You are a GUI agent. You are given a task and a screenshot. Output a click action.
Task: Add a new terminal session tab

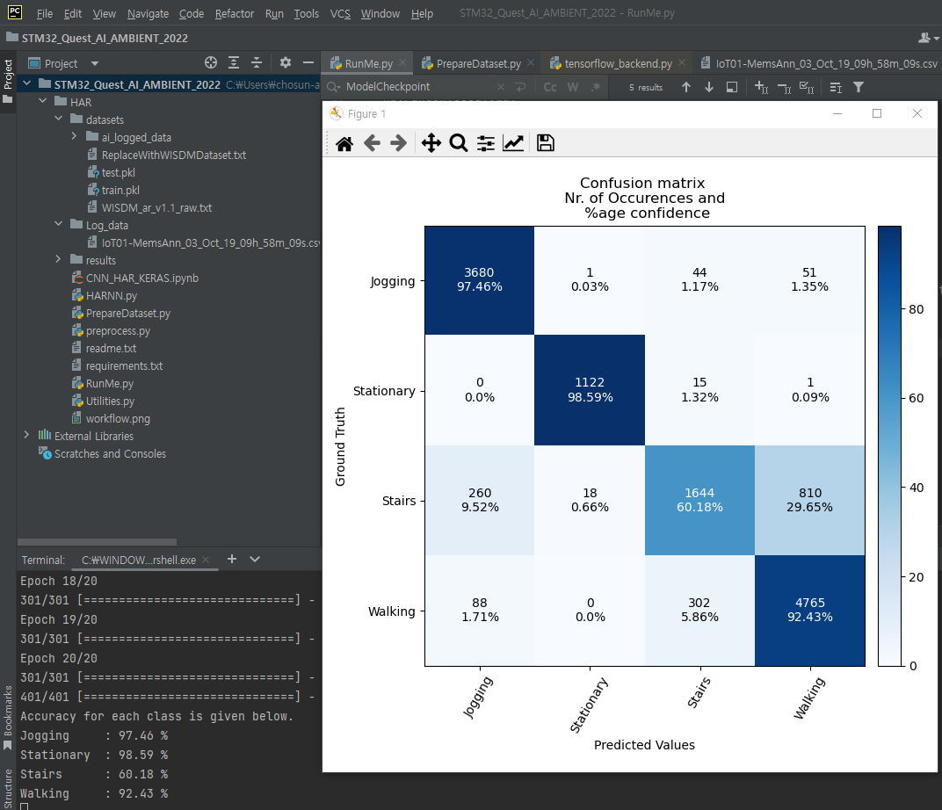pyautogui.click(x=232, y=560)
